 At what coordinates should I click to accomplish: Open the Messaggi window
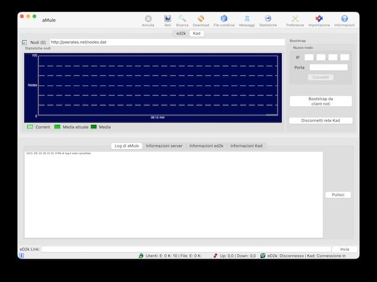[247, 19]
